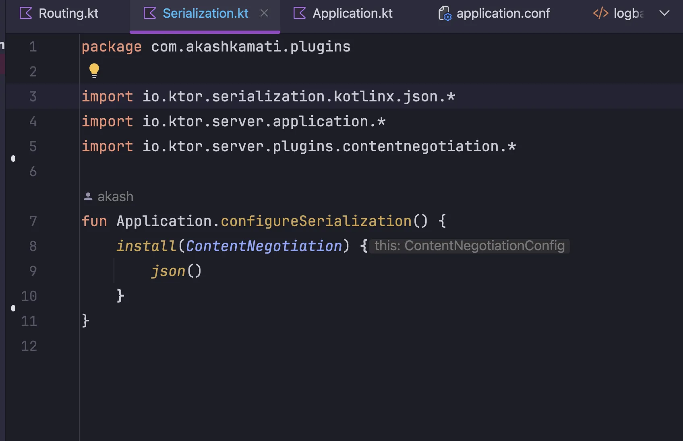The width and height of the screenshot is (683, 441).
Task: Click the akash author inlay text
Action: point(115,196)
